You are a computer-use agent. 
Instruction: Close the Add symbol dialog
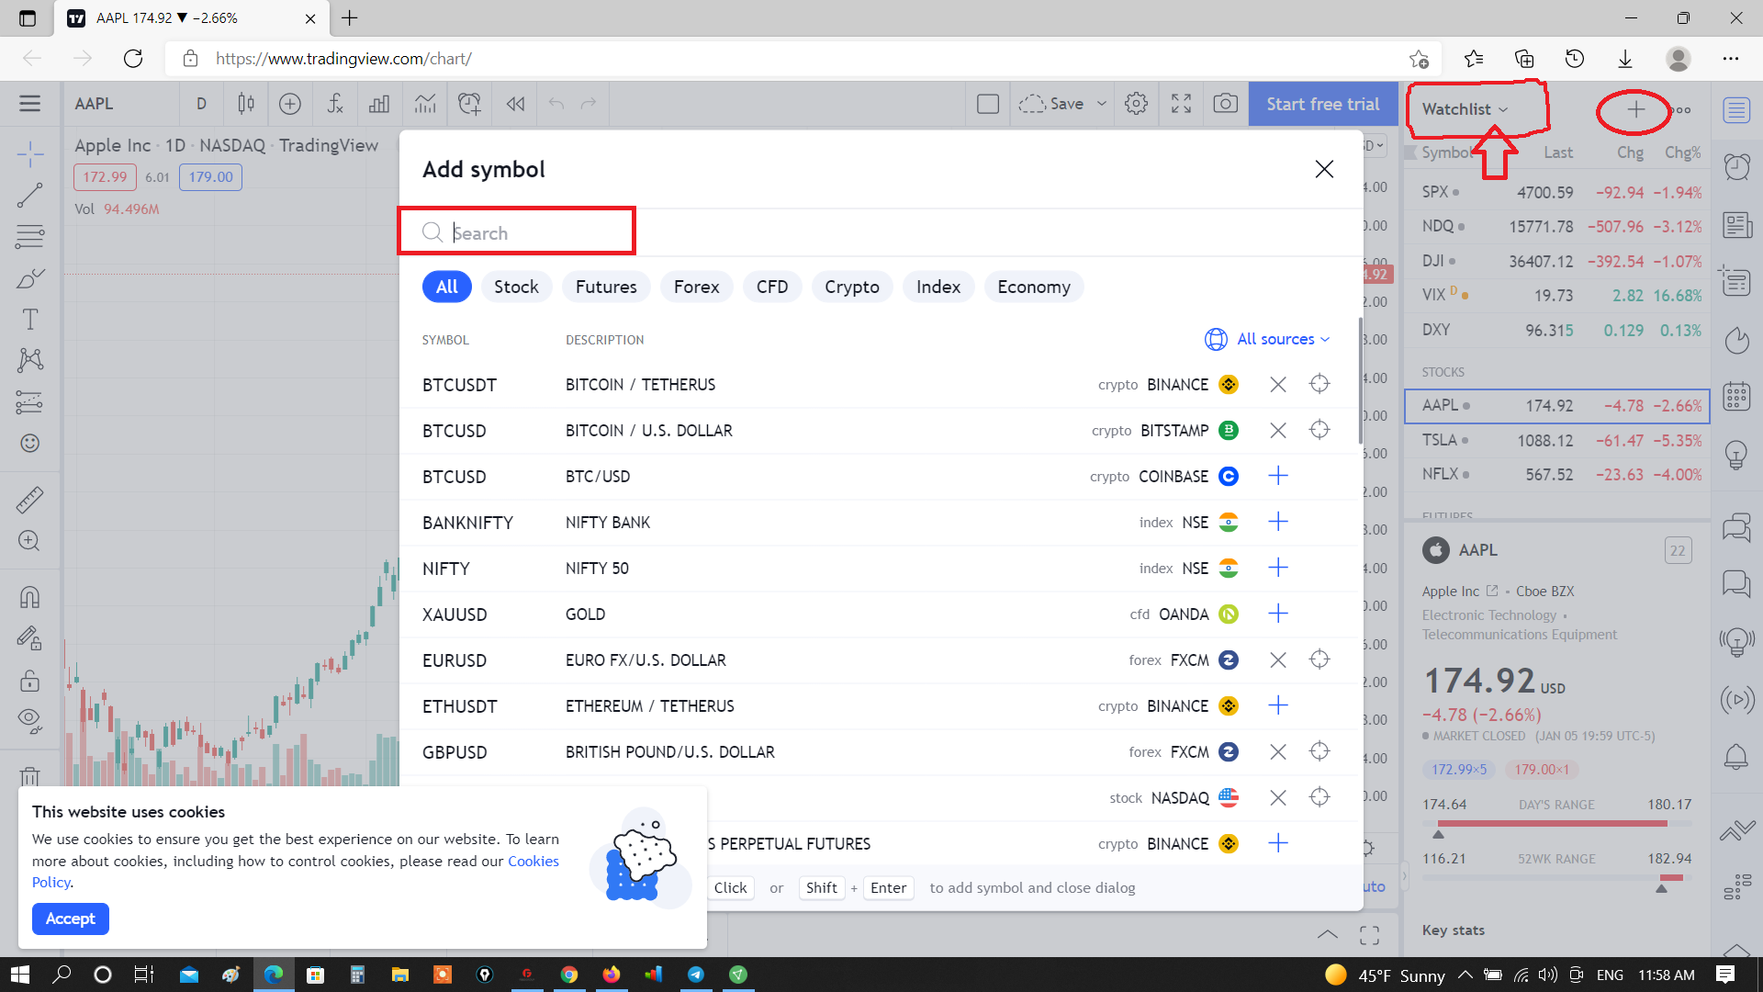point(1324,169)
